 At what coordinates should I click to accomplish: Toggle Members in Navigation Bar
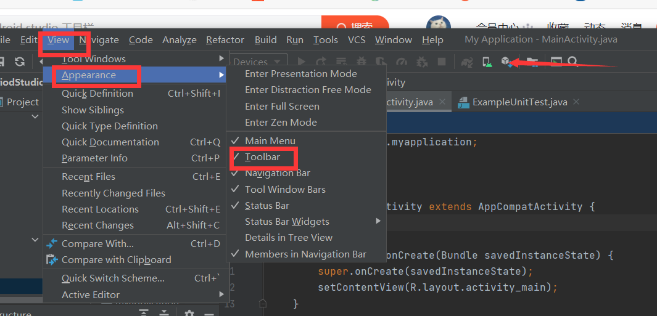coord(307,254)
